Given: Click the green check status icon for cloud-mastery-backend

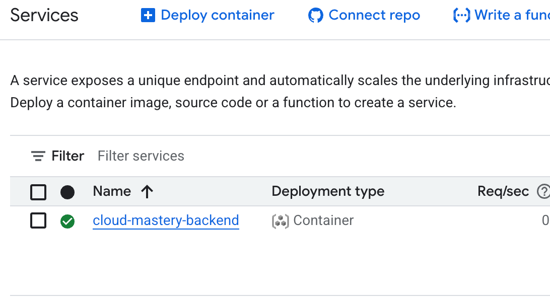Looking at the screenshot, I should [67, 220].
